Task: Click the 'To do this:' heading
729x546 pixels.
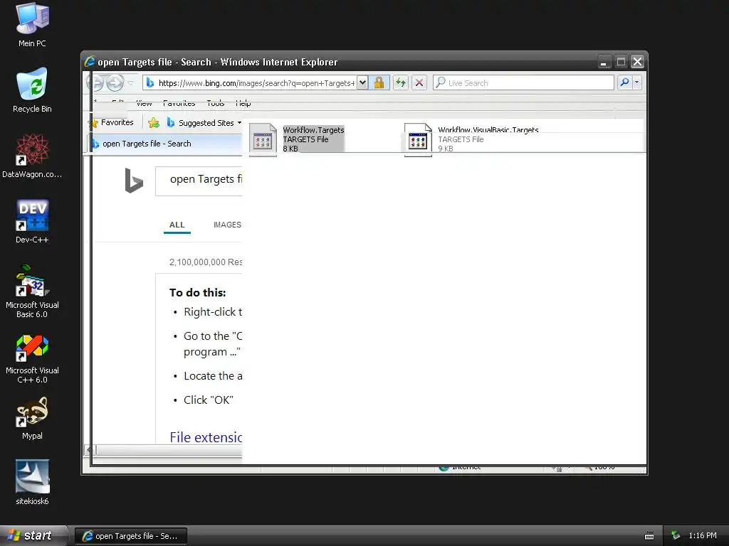Action: click(x=198, y=292)
